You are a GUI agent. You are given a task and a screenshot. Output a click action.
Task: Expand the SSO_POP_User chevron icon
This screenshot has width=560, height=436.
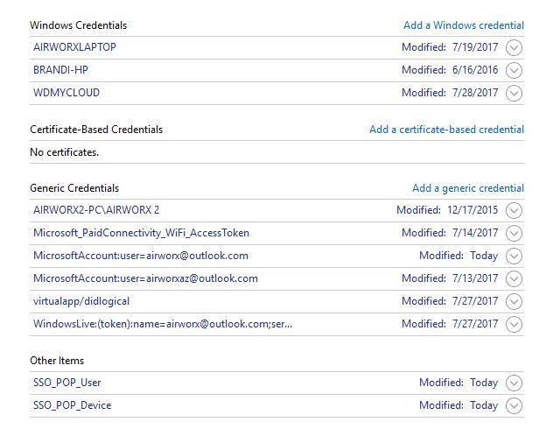[514, 383]
